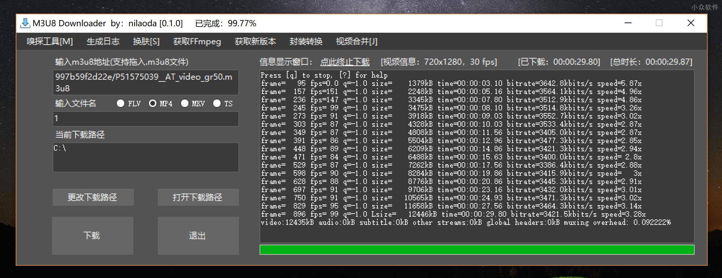Click the log line with frame= 95
Image resolution: width=722 pixels, height=278 pixels.
pos(451,83)
